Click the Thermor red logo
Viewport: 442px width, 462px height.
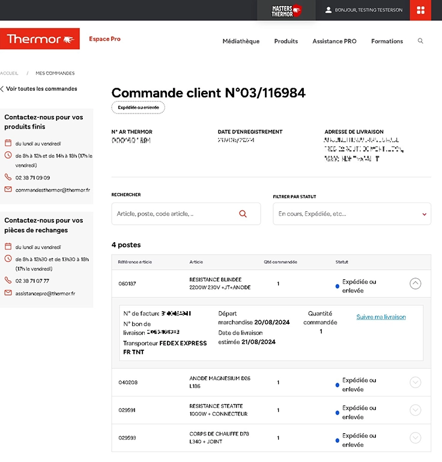coord(40,38)
